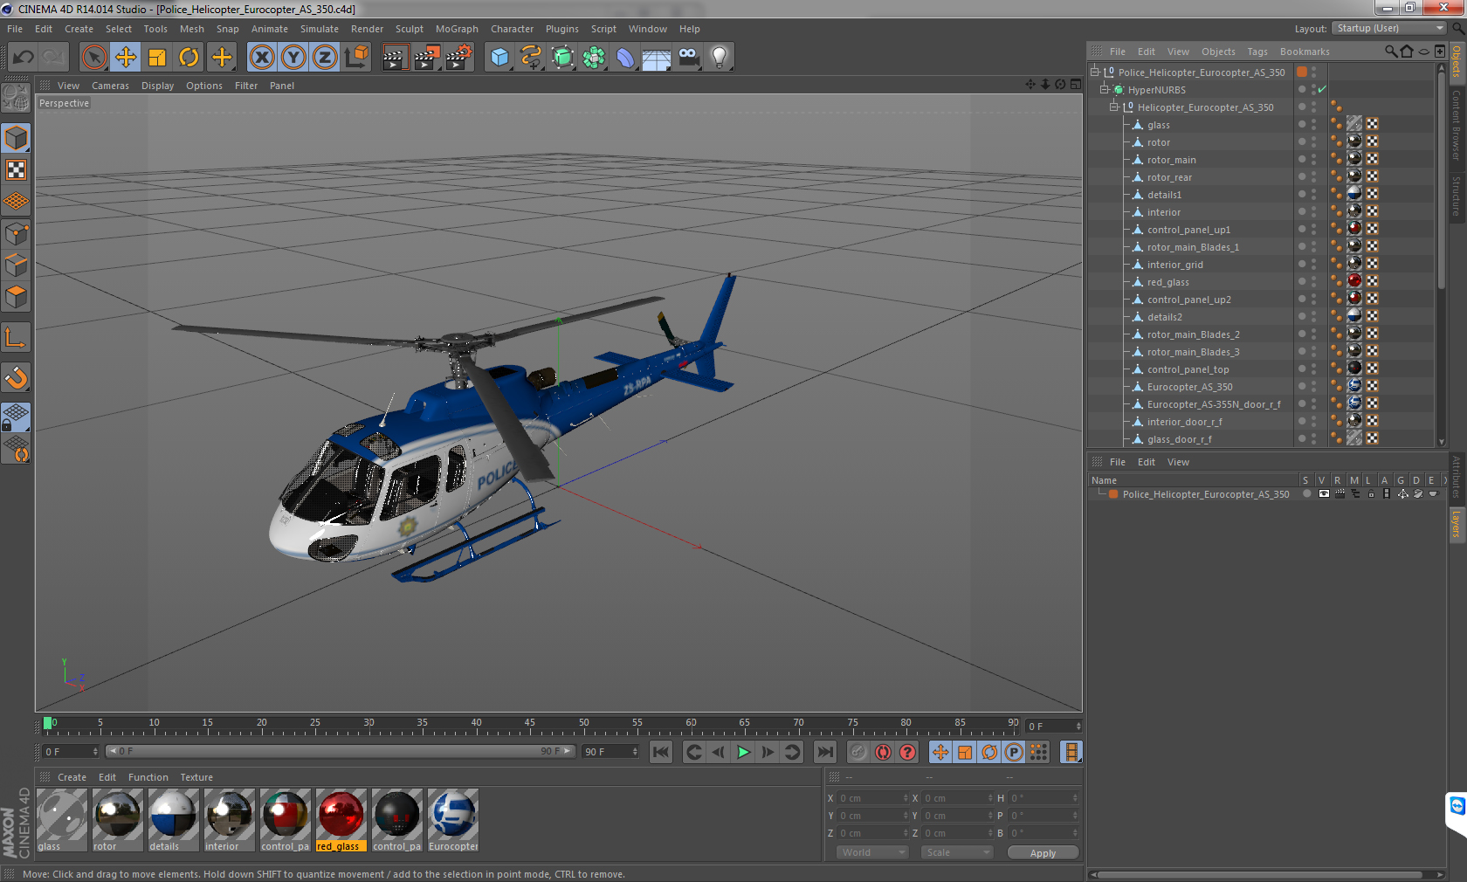Open the Layout Startup dropdown
Viewport: 1467px width, 882px height.
[x=1389, y=28]
